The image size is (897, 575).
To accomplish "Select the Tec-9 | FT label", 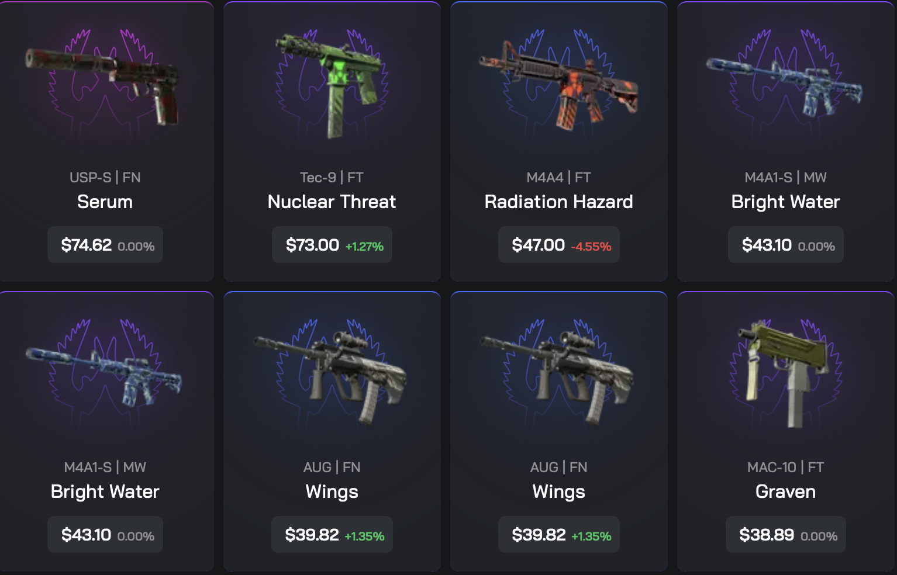I will pyautogui.click(x=332, y=178).
